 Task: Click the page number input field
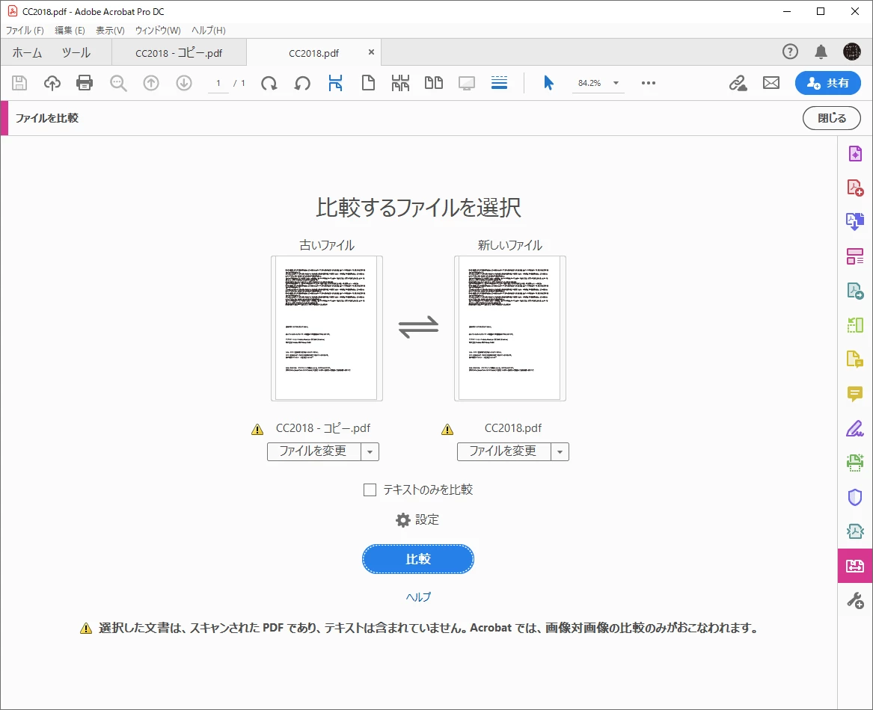[x=218, y=83]
